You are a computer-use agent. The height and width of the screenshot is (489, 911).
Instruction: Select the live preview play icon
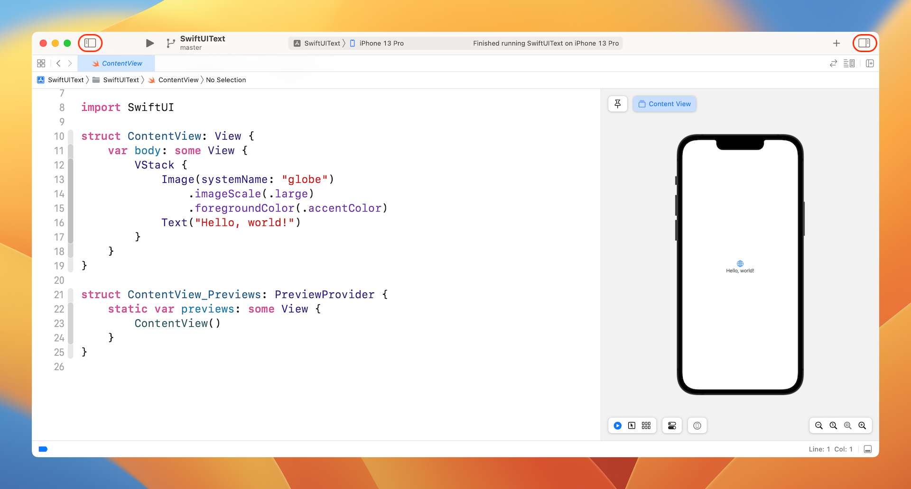tap(617, 426)
